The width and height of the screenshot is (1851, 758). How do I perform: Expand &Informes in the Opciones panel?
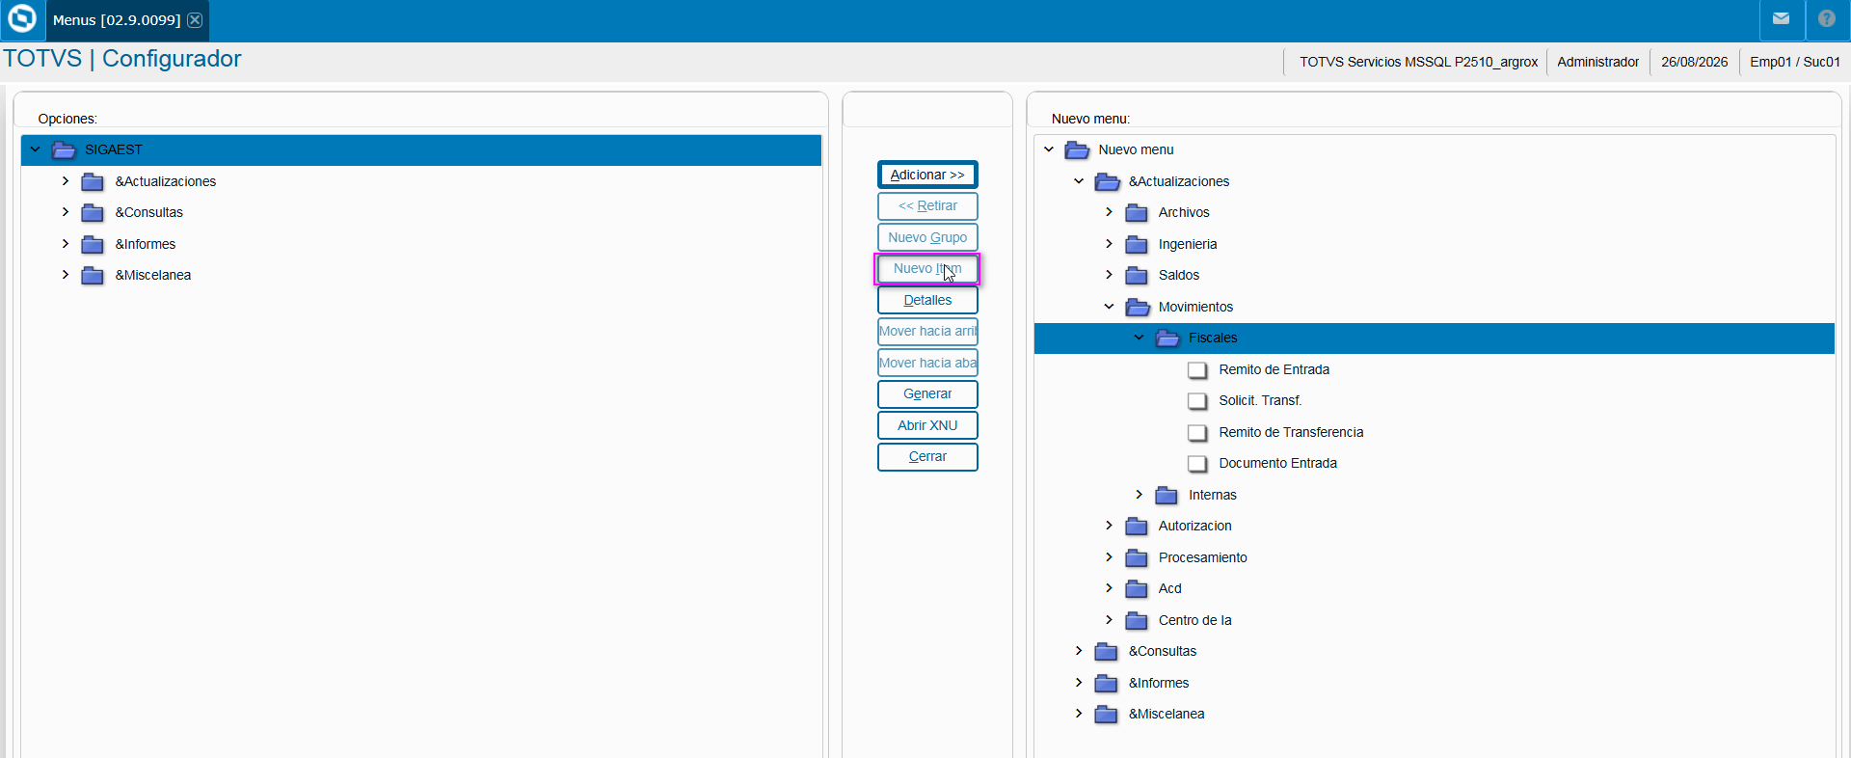pos(66,244)
